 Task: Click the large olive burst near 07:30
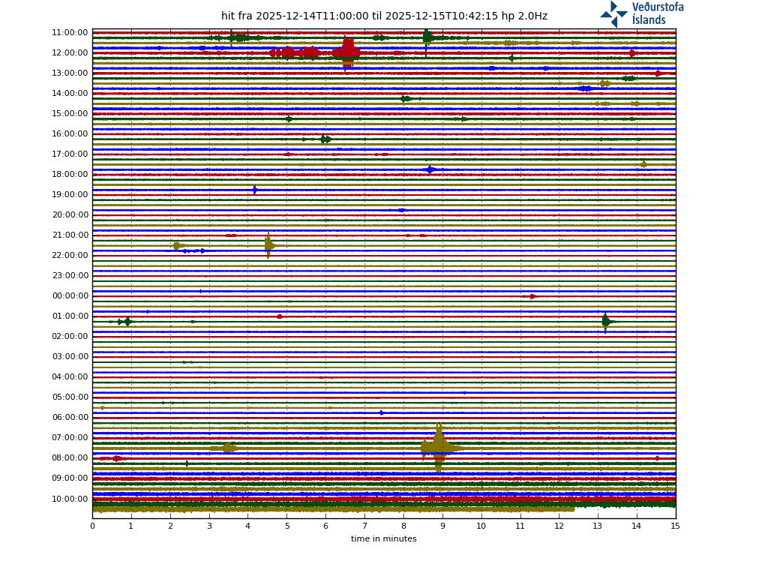pyautogui.click(x=439, y=448)
